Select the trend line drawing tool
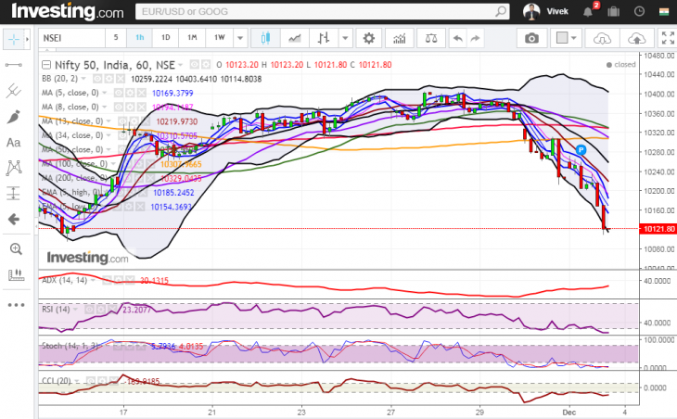This screenshot has width=677, height=419. point(14,65)
